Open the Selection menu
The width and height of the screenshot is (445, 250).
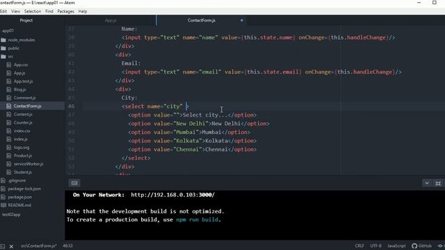pos(33,11)
